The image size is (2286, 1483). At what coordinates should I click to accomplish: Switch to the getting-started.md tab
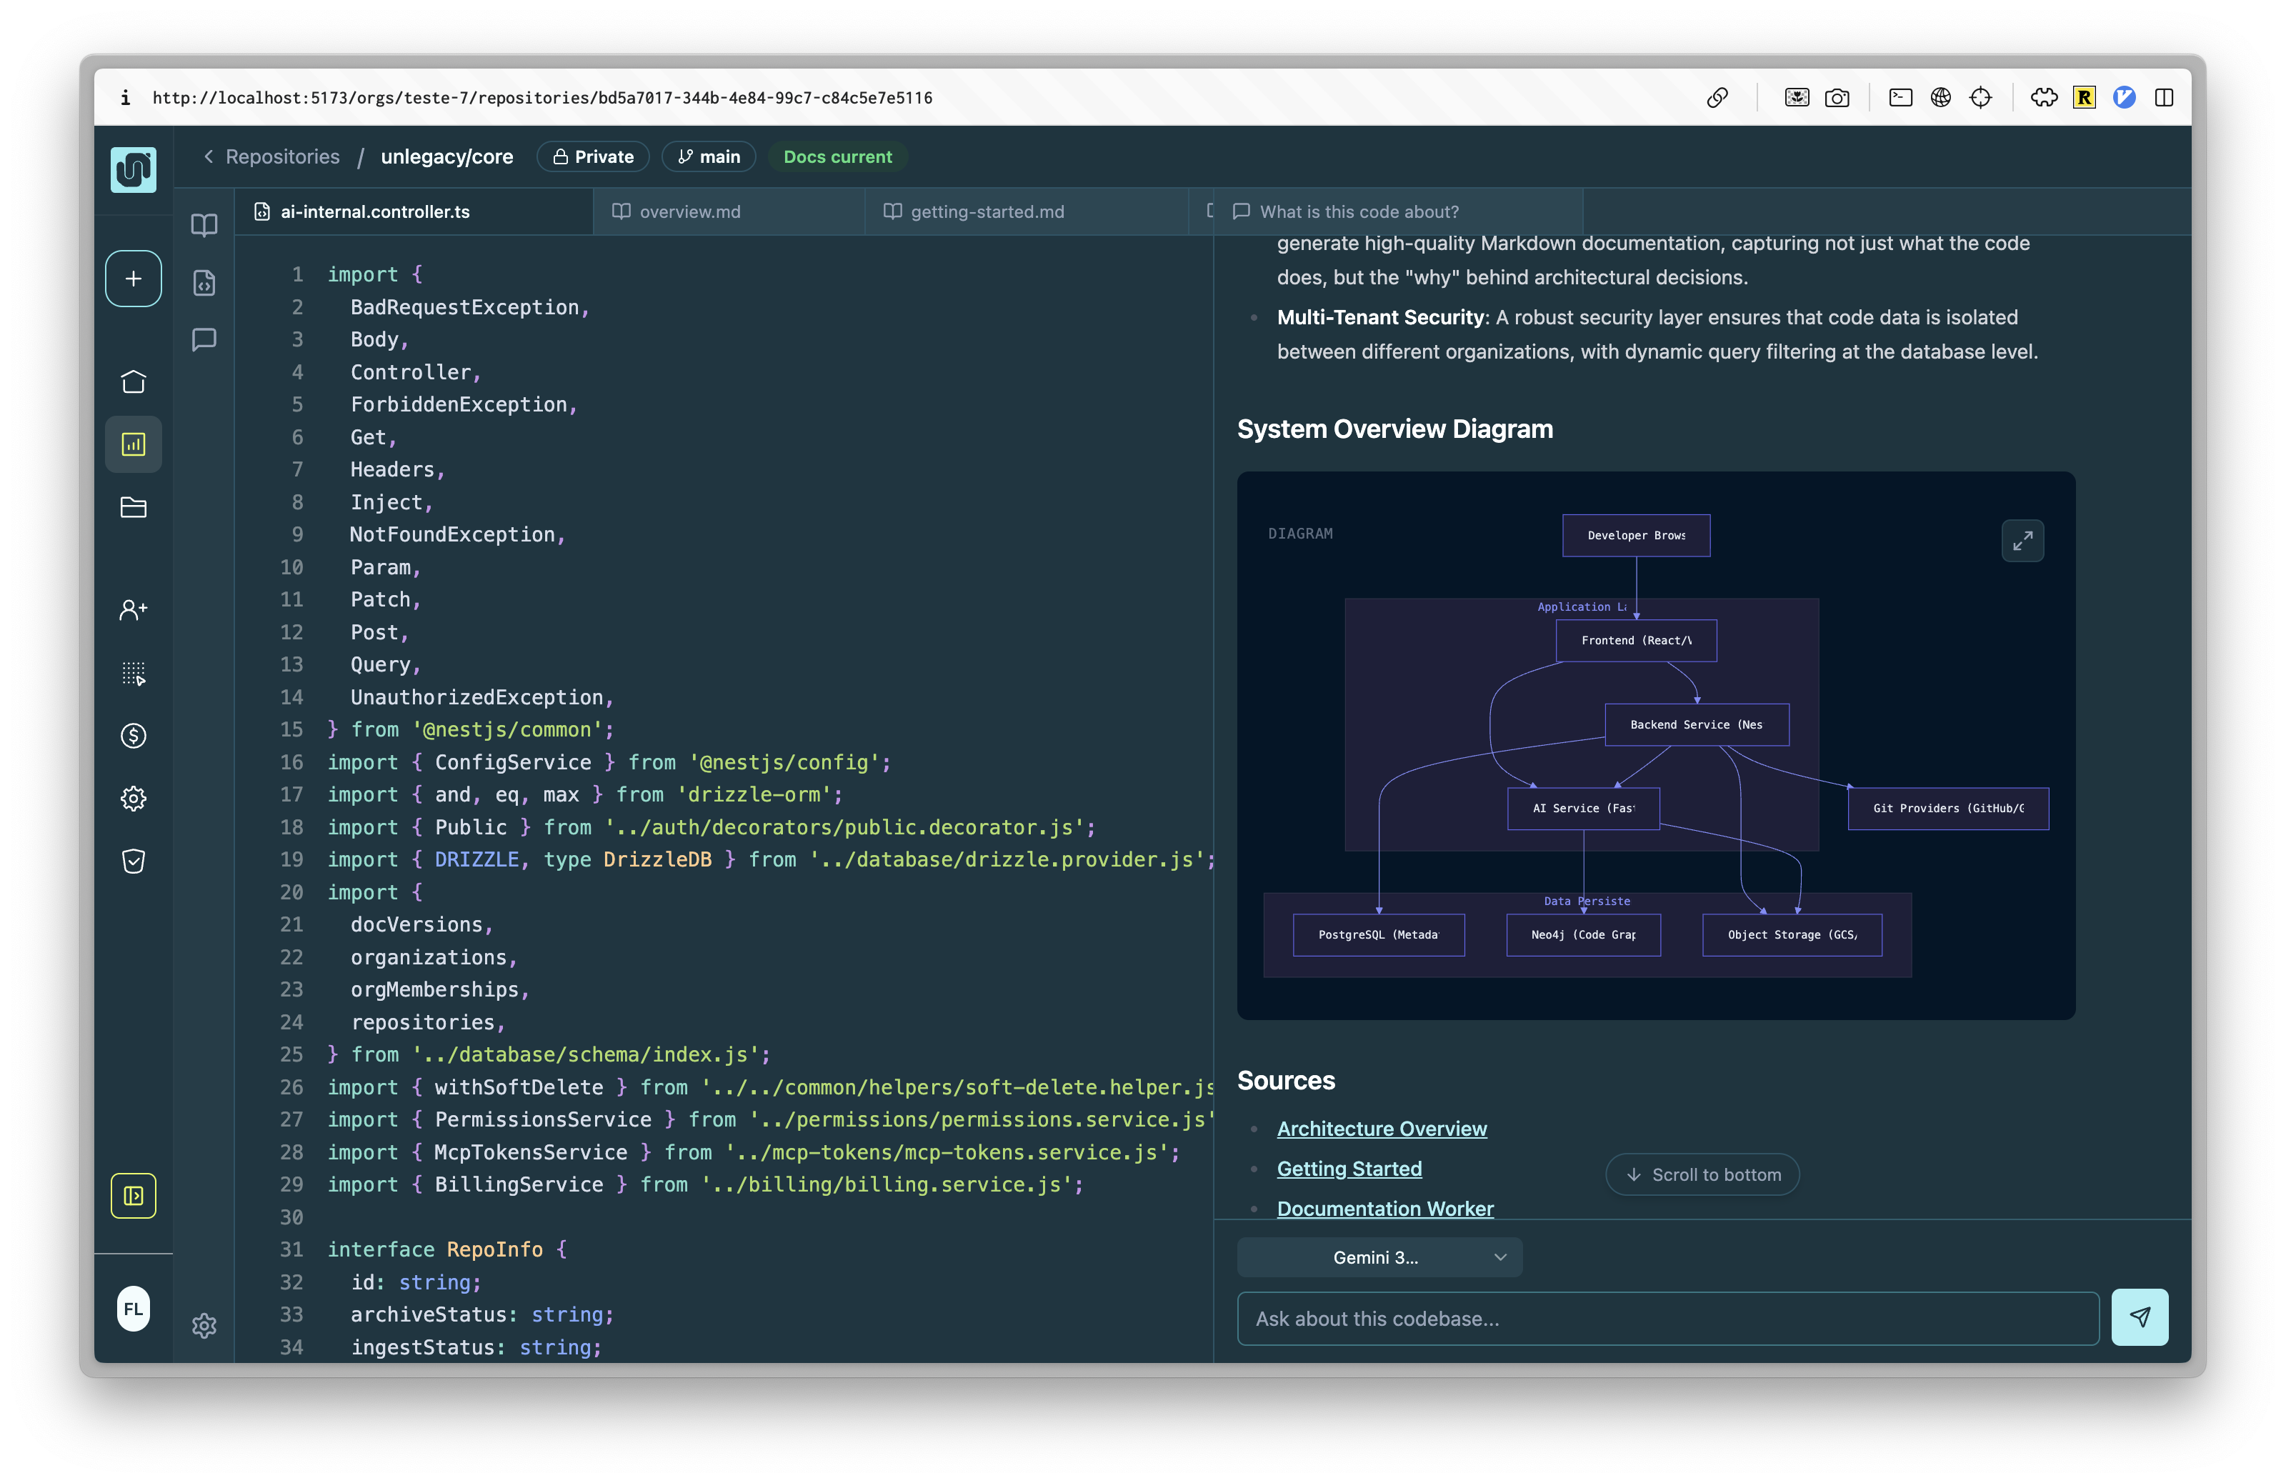(x=987, y=211)
